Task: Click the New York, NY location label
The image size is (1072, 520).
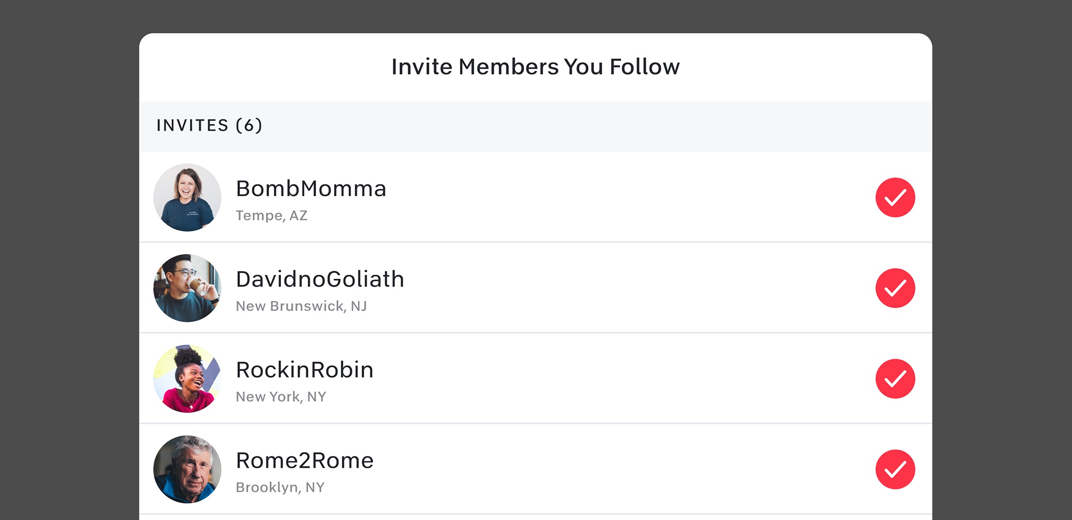Action: point(281,397)
